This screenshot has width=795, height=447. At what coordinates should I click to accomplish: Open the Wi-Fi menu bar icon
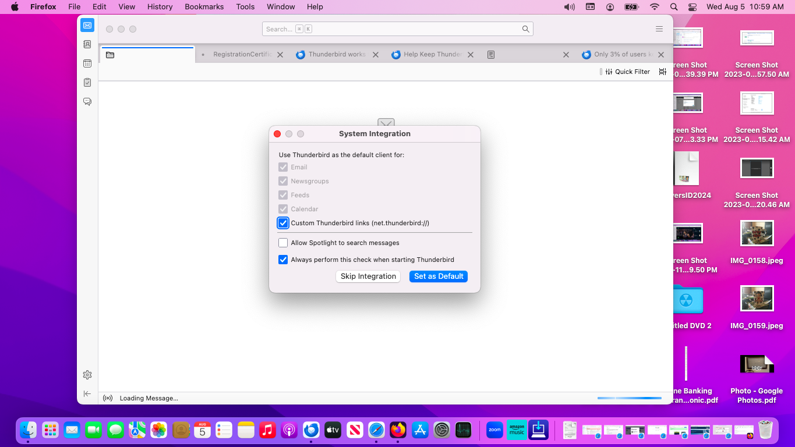click(x=655, y=7)
